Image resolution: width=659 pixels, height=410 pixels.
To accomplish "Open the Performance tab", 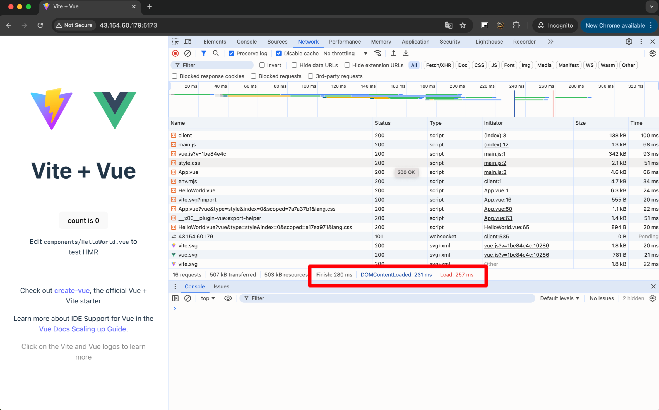I will point(345,42).
